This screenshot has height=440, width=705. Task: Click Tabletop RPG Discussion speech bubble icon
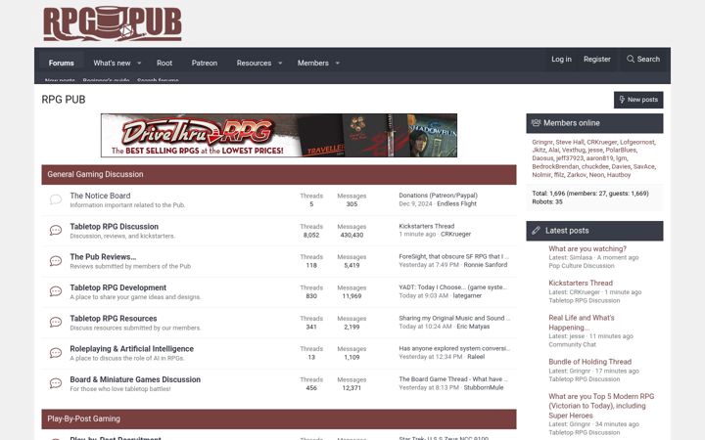coord(56,231)
